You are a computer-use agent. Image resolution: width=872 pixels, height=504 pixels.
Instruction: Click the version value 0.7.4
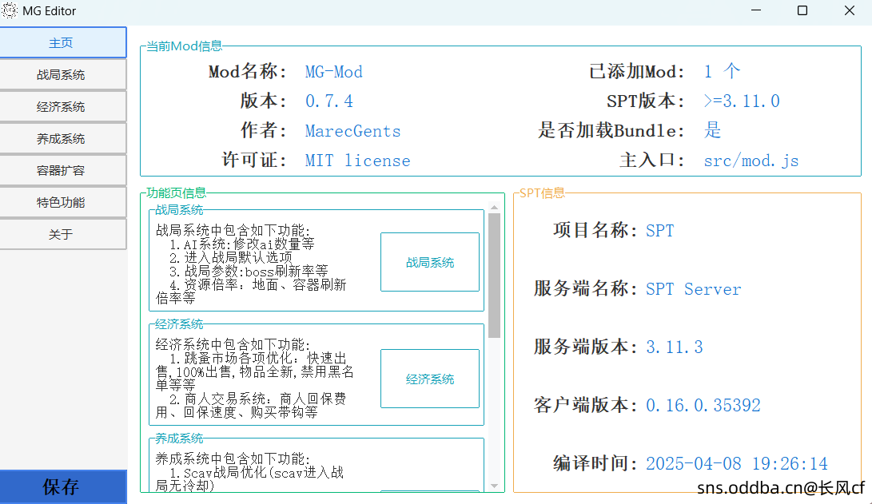coord(328,101)
